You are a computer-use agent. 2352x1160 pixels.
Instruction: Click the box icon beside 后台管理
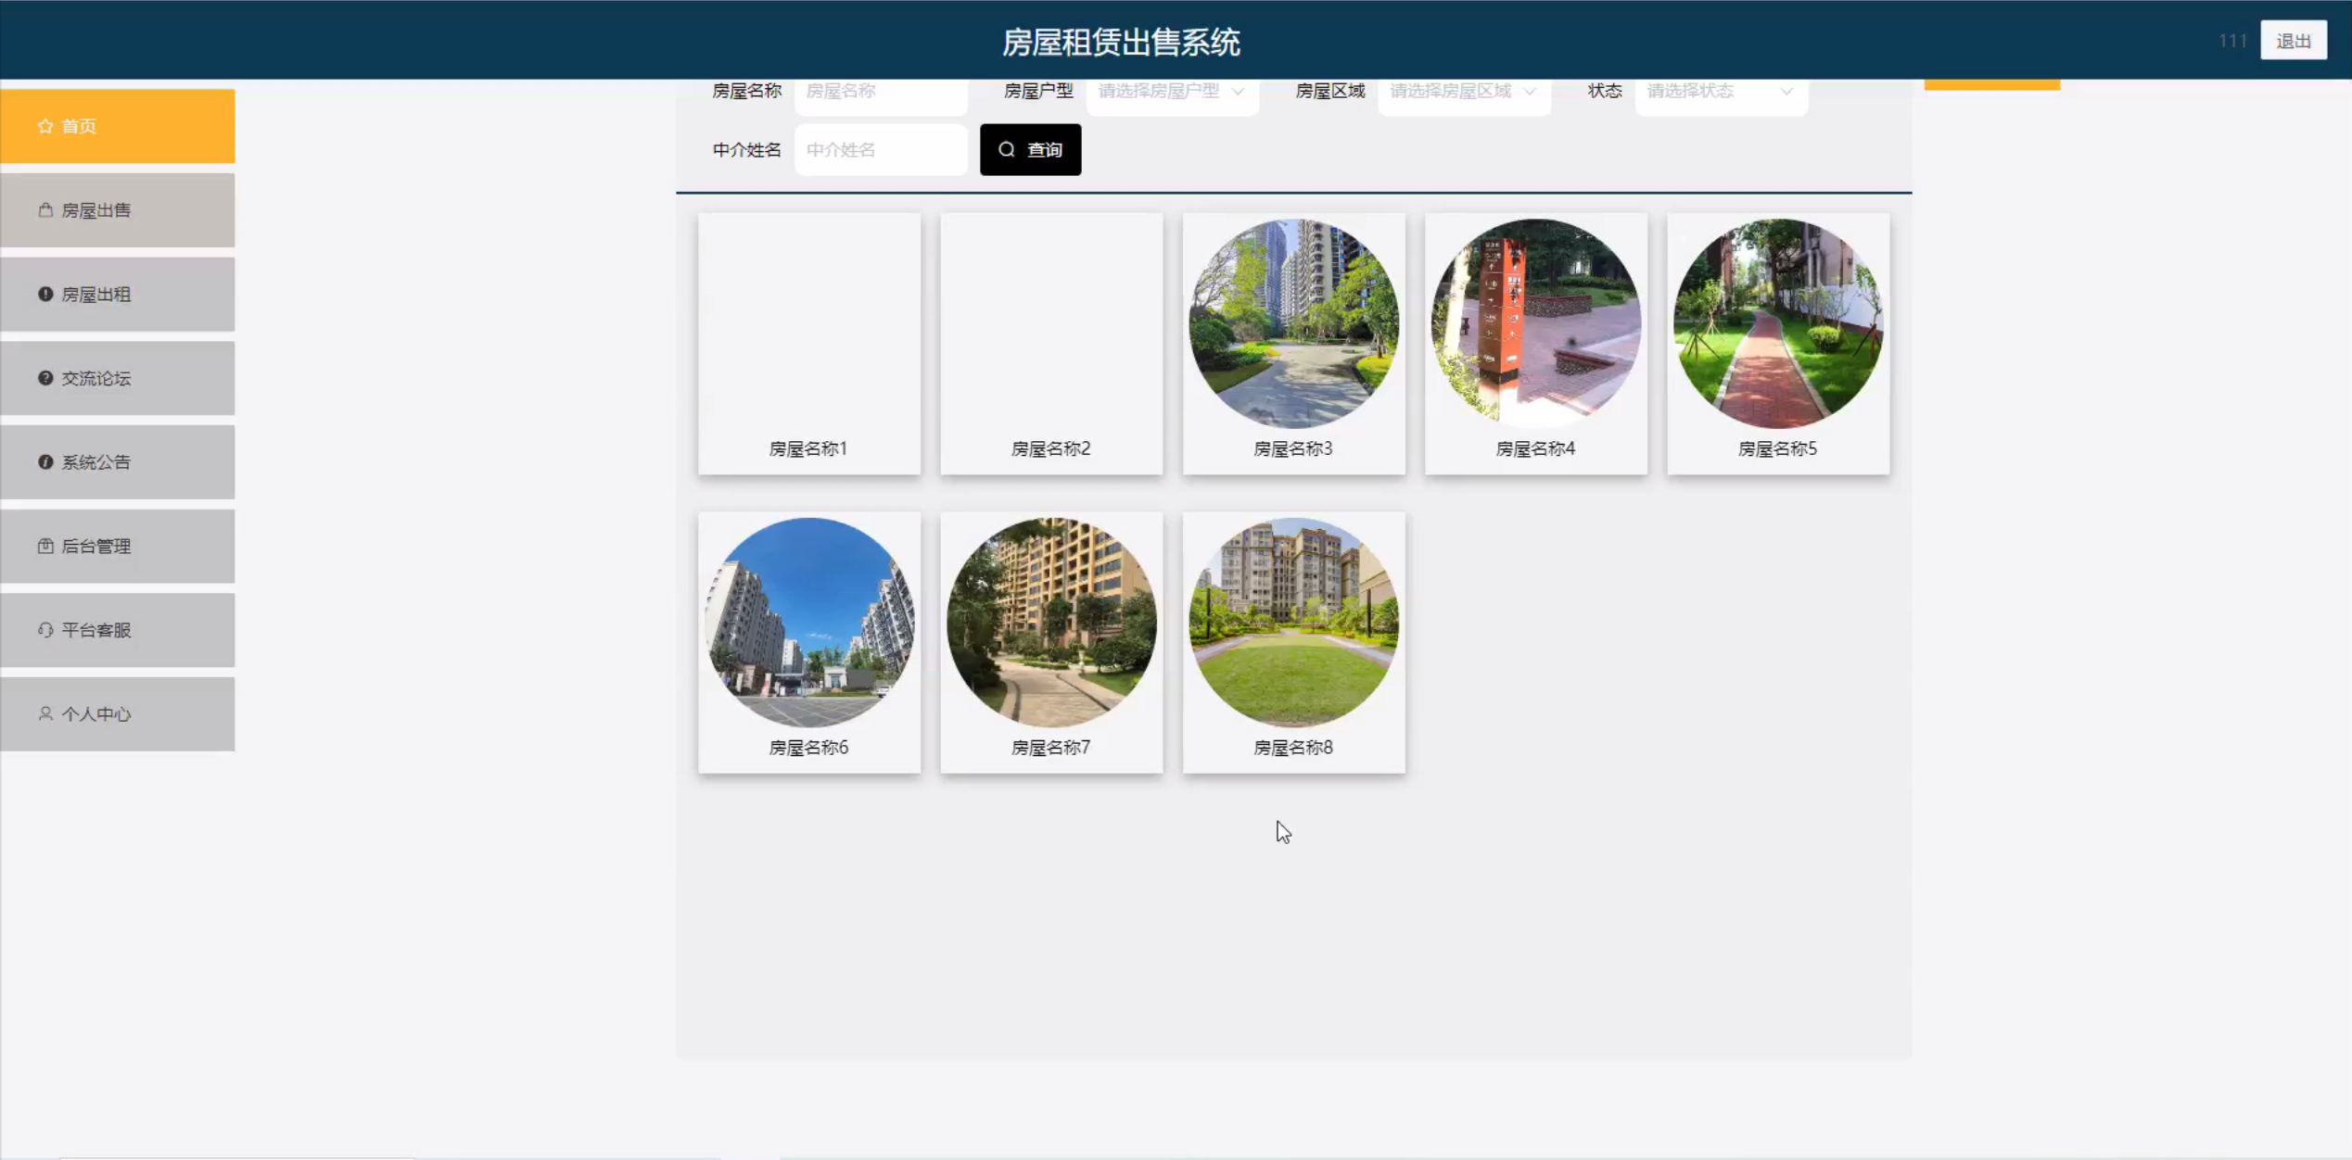(x=44, y=546)
